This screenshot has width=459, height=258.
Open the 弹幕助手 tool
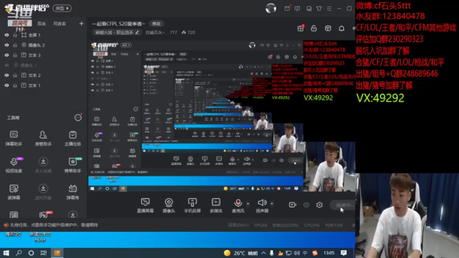(14, 138)
